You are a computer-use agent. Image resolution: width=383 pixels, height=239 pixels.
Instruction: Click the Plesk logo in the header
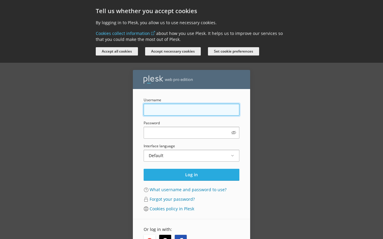click(x=153, y=79)
